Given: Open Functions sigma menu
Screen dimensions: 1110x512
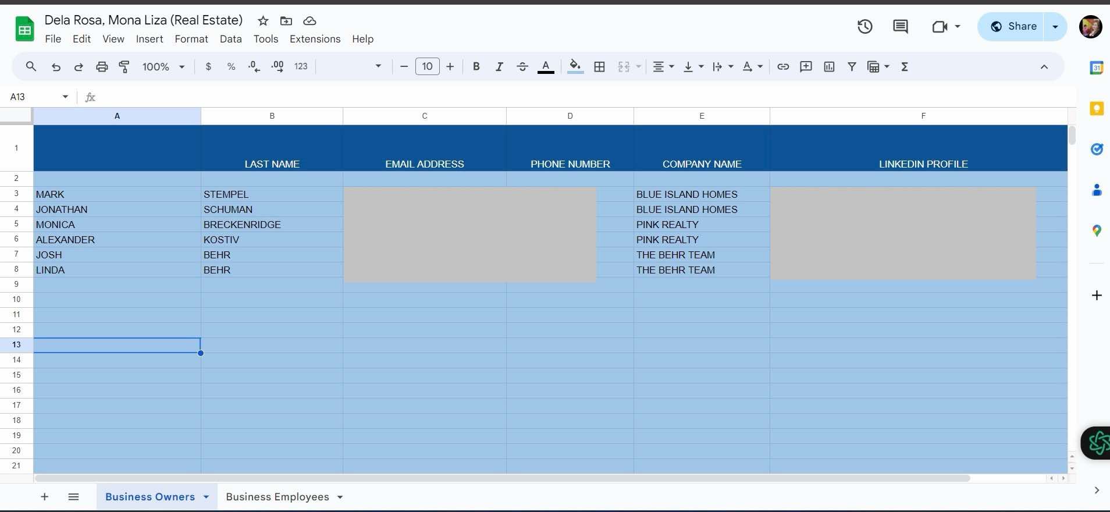Looking at the screenshot, I should [905, 67].
